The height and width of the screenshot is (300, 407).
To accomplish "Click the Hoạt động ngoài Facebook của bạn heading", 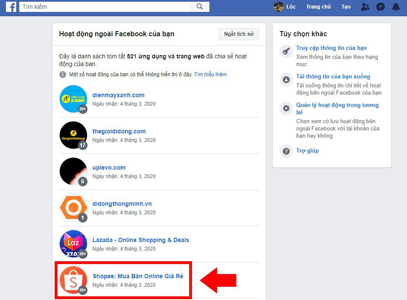I will point(116,34).
